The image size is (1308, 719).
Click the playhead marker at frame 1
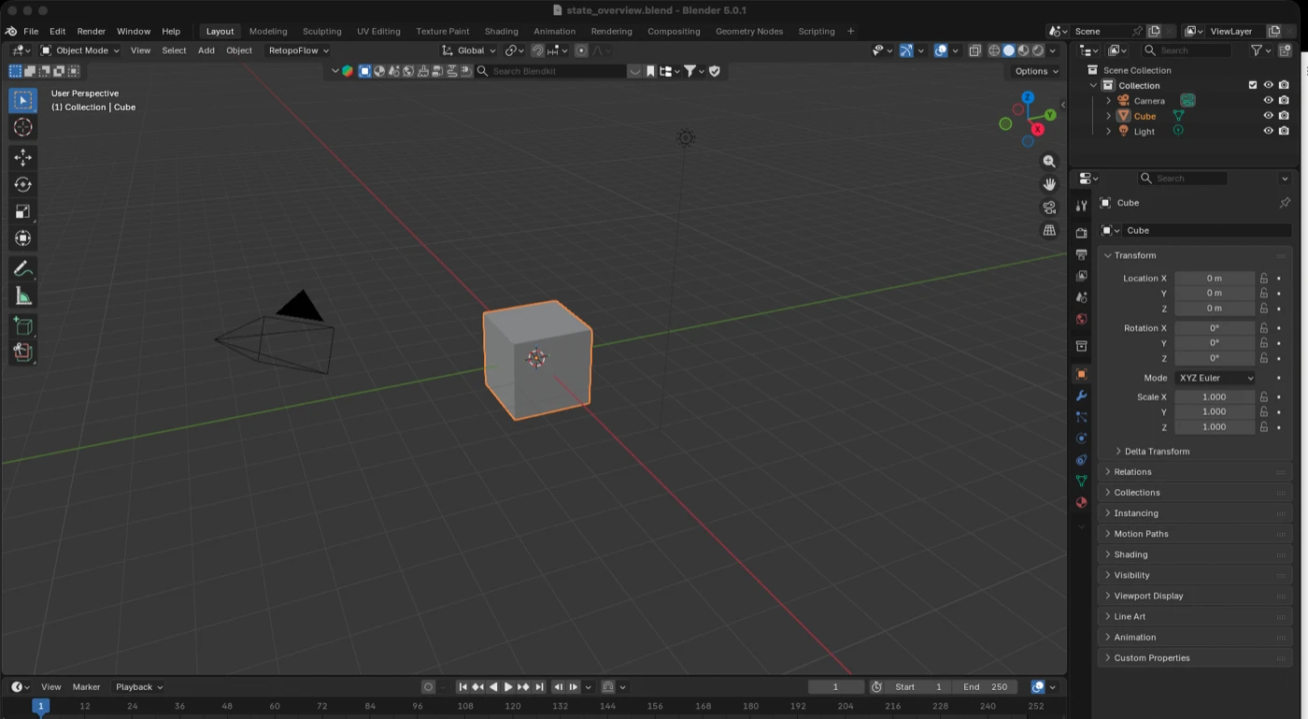(x=40, y=707)
